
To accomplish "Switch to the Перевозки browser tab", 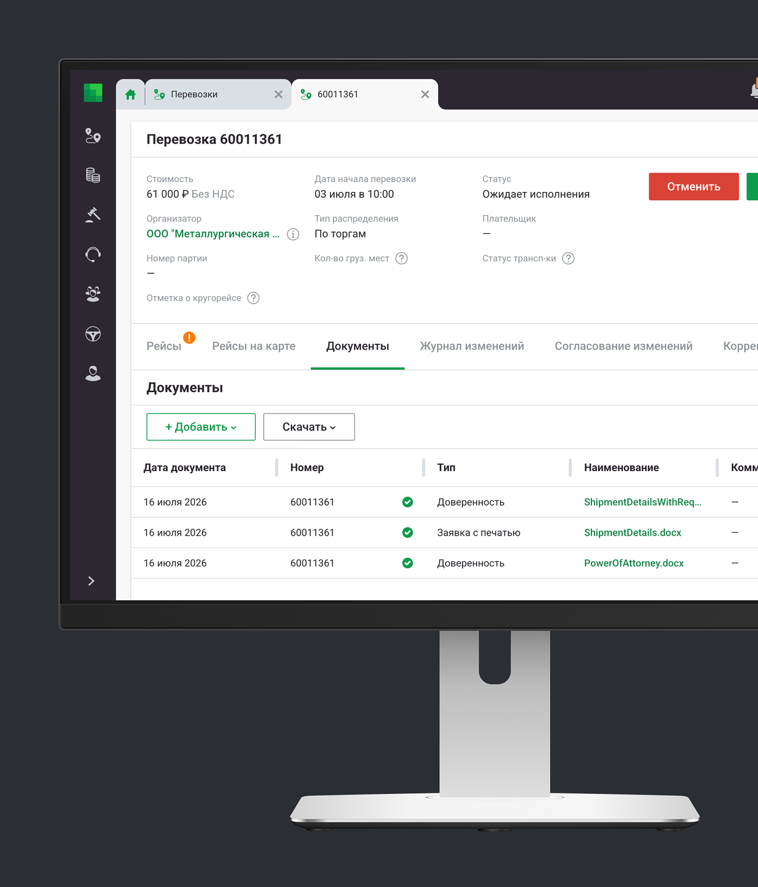I will click(x=218, y=94).
